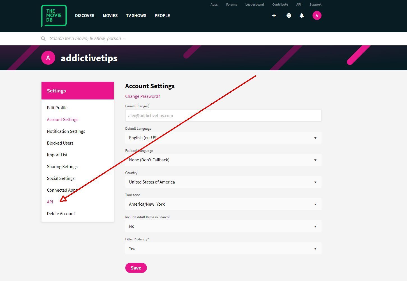Click the large profile avatar beside addictivetips
The image size is (407, 281).
pos(48,58)
